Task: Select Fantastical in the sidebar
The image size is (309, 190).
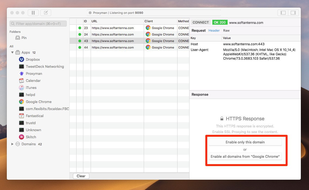Action: coord(35,116)
